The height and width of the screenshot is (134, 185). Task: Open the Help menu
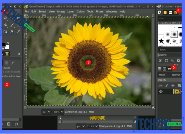(x=122, y=11)
